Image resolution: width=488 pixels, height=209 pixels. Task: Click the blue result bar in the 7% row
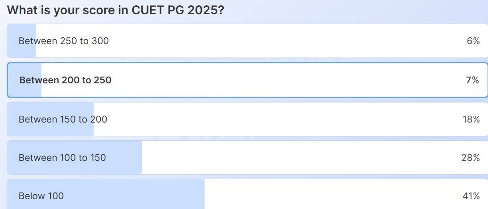(x=13, y=80)
